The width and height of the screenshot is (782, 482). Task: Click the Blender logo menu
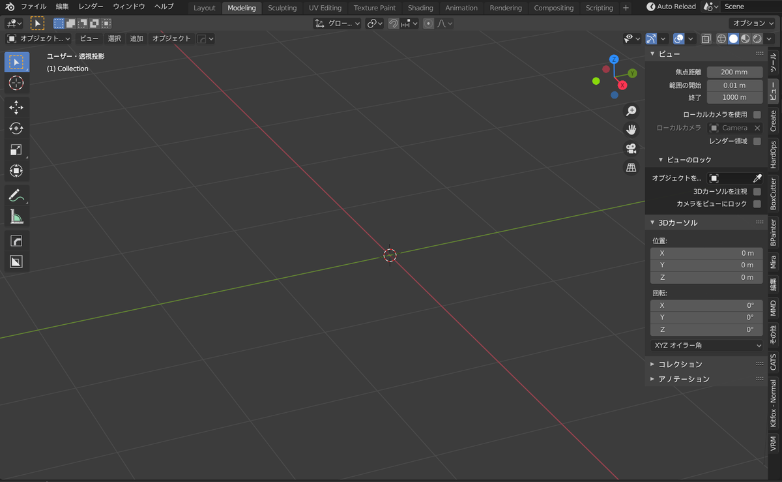pos(10,7)
